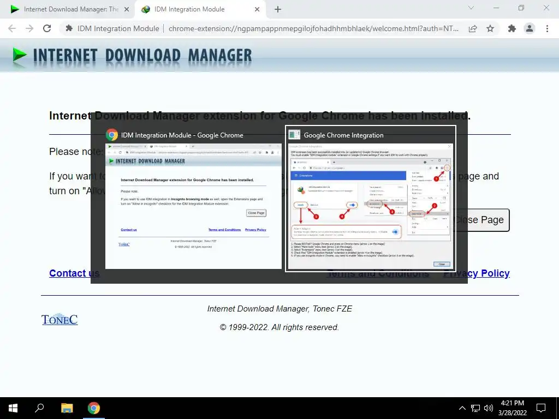Open the Privacy Policy link
559x419 pixels.
[476, 273]
